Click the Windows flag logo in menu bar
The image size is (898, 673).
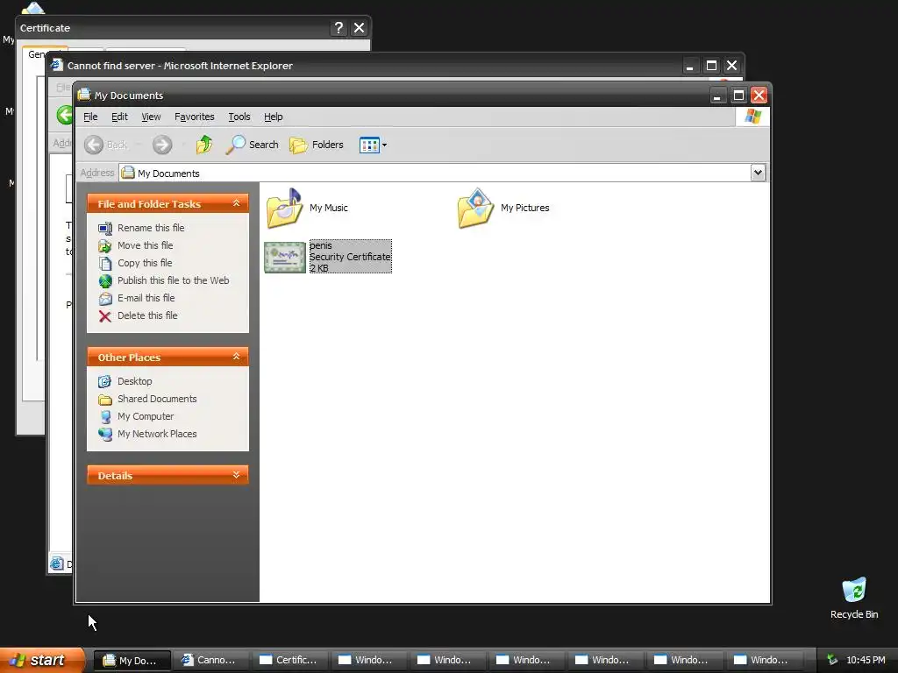click(x=753, y=117)
